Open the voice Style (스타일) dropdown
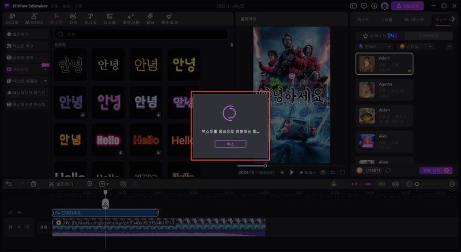 tap(415, 47)
